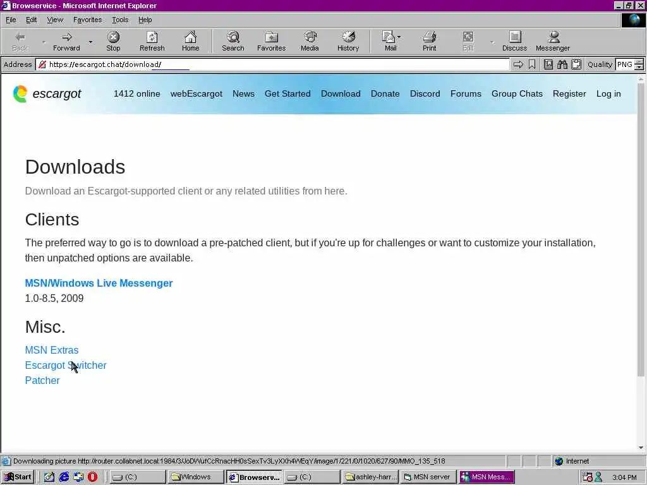Click the task scheduler tray icon
Screen dimensions: 647x485
click(587, 477)
